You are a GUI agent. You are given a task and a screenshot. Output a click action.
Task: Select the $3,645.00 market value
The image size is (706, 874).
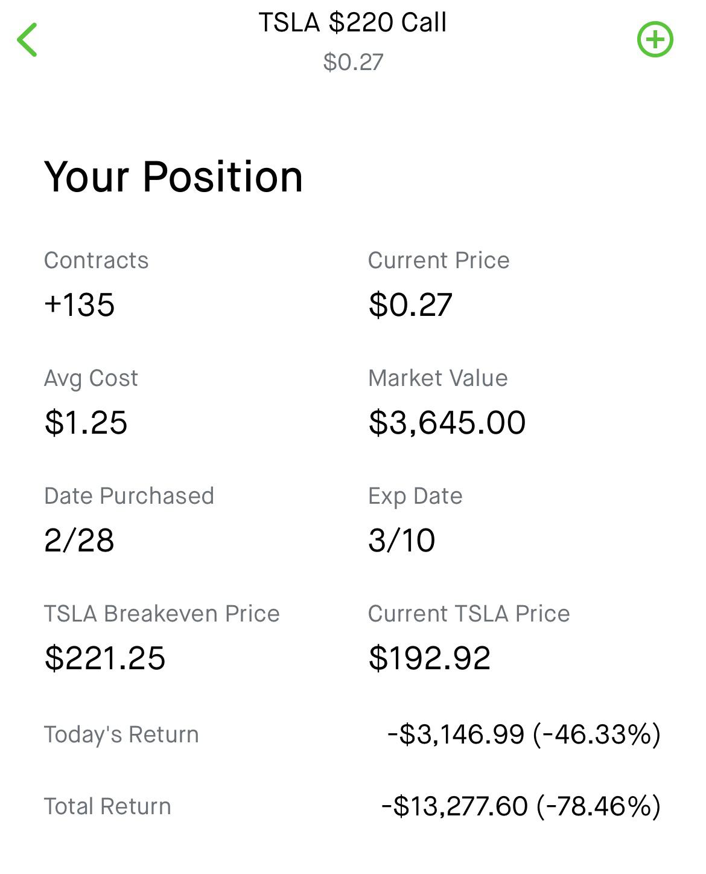tap(447, 422)
